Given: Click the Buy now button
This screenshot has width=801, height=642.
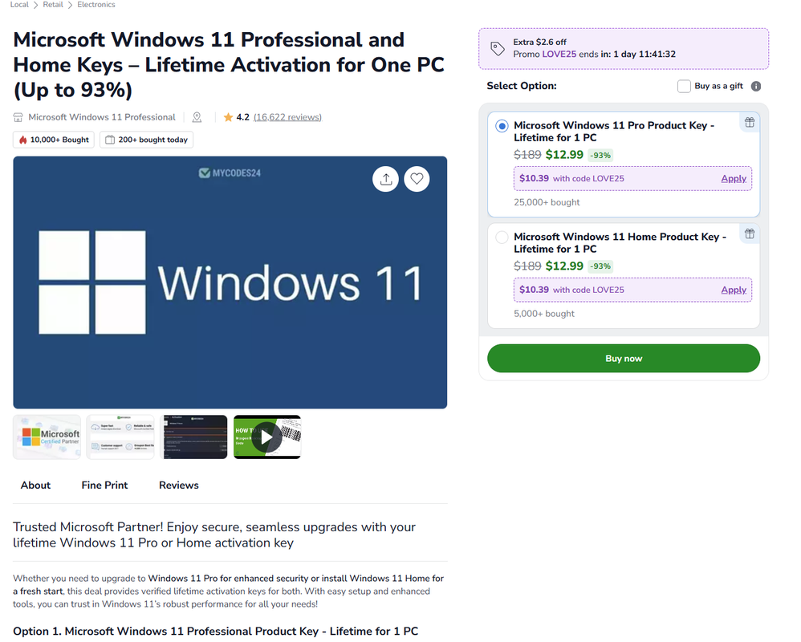Looking at the screenshot, I should (624, 359).
